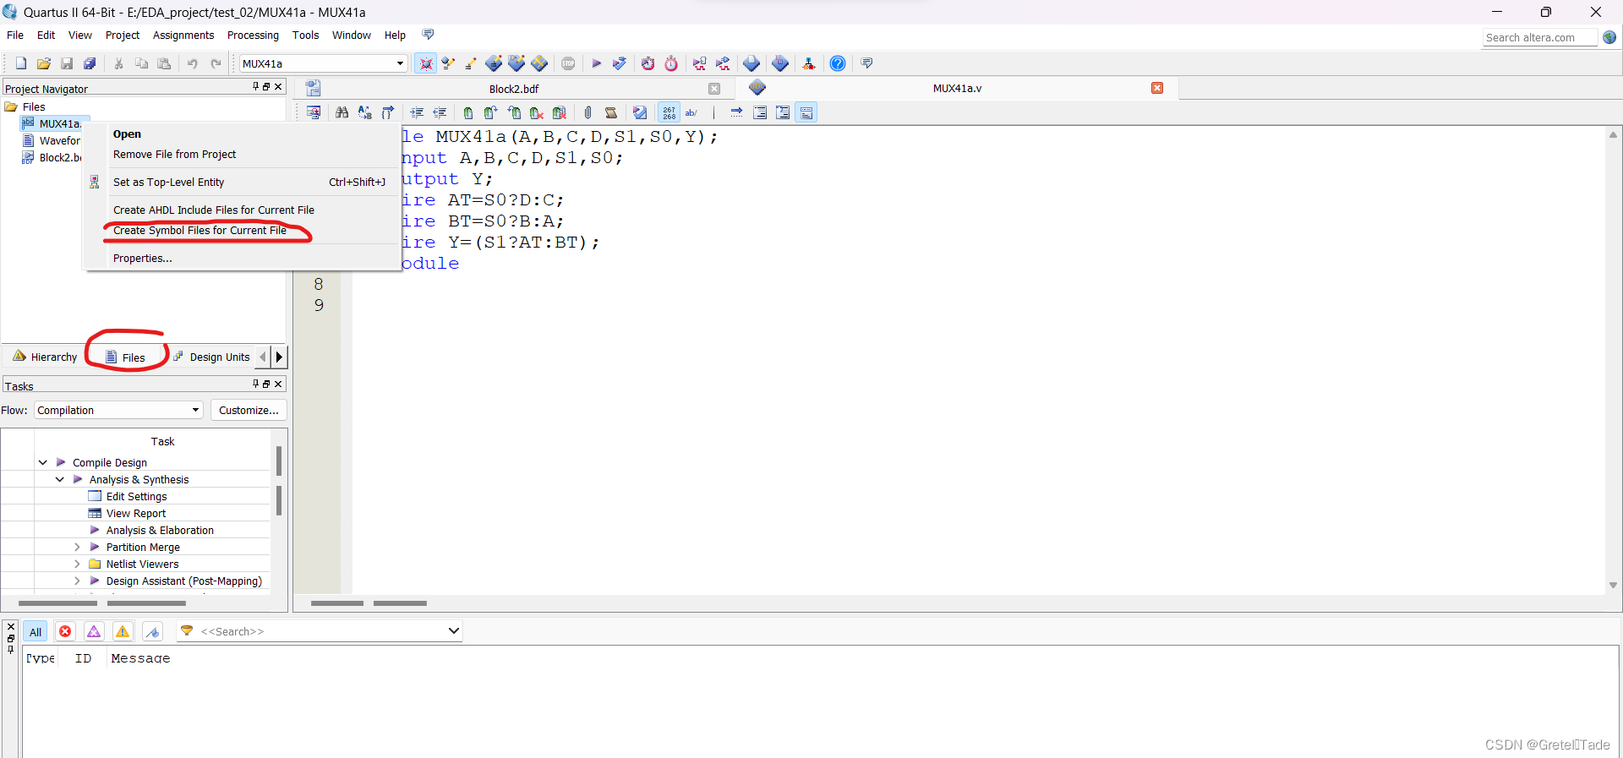The height and width of the screenshot is (758, 1623).
Task: Click the messages <<Search>> field
Action: click(x=321, y=631)
